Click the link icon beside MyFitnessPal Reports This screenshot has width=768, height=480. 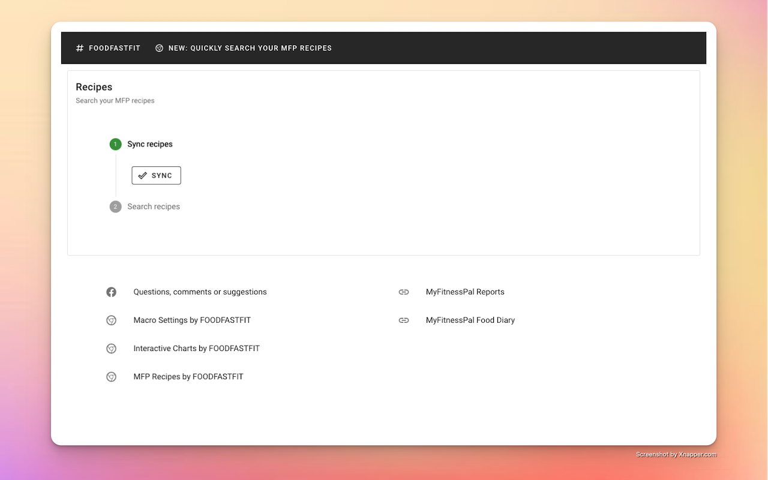coord(404,292)
